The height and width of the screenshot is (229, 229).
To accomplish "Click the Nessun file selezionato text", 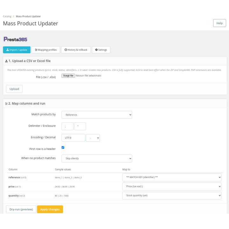I will (88, 76).
